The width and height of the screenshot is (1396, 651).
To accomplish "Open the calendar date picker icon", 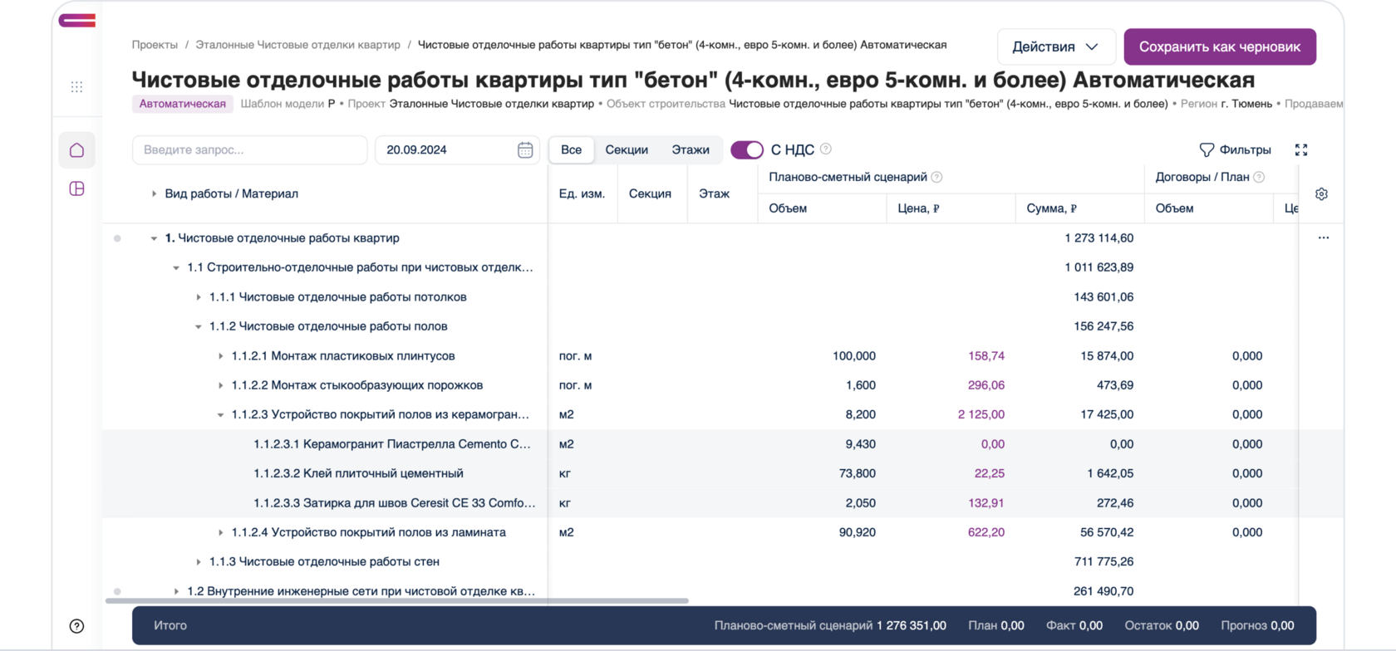I will [x=525, y=150].
